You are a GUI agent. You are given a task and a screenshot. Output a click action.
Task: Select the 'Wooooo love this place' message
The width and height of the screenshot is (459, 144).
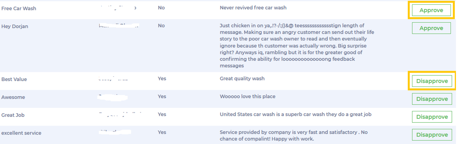[x=248, y=96]
